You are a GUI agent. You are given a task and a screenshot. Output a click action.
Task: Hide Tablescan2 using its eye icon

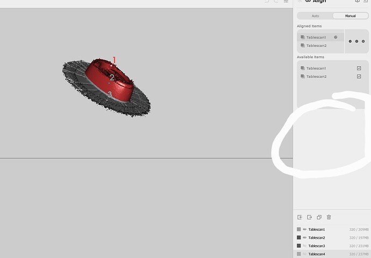pos(305,237)
